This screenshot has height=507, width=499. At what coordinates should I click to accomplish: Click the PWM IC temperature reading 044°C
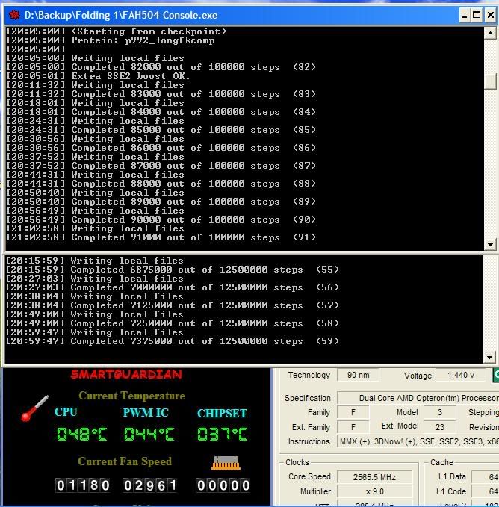[x=149, y=434]
